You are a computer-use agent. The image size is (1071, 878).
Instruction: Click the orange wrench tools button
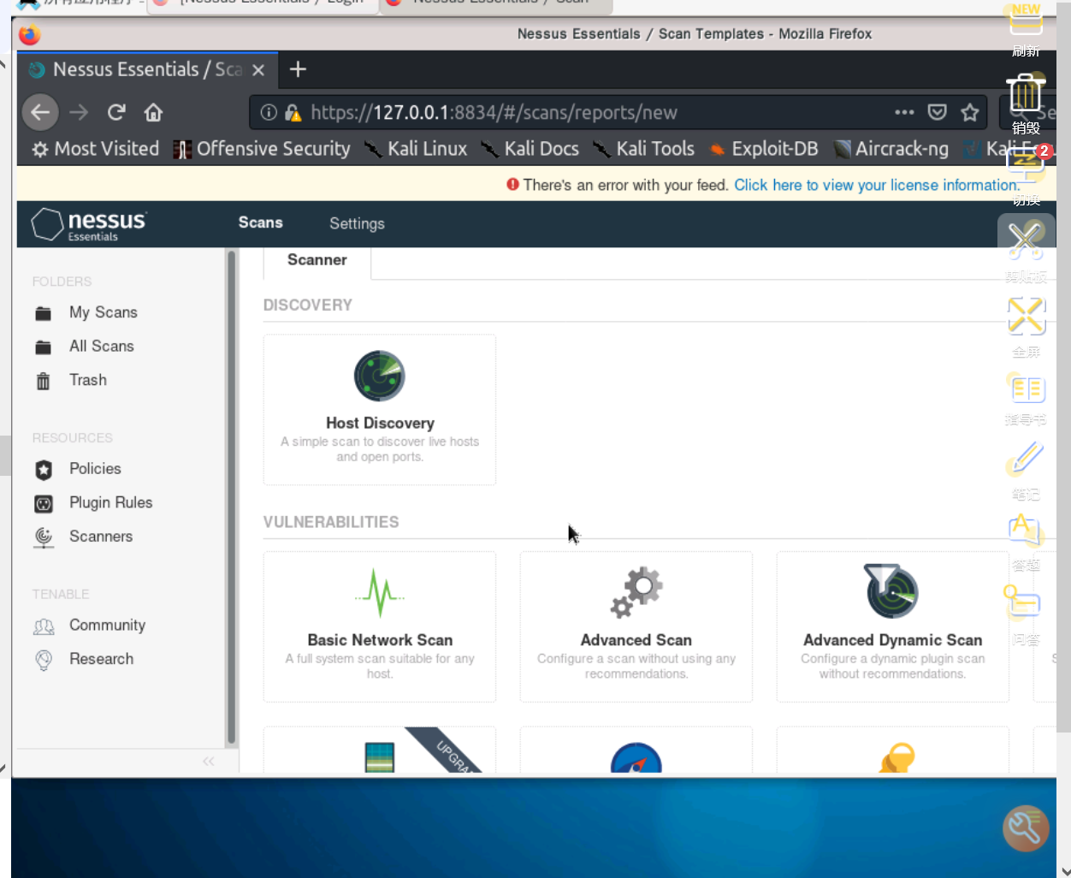tap(1026, 828)
